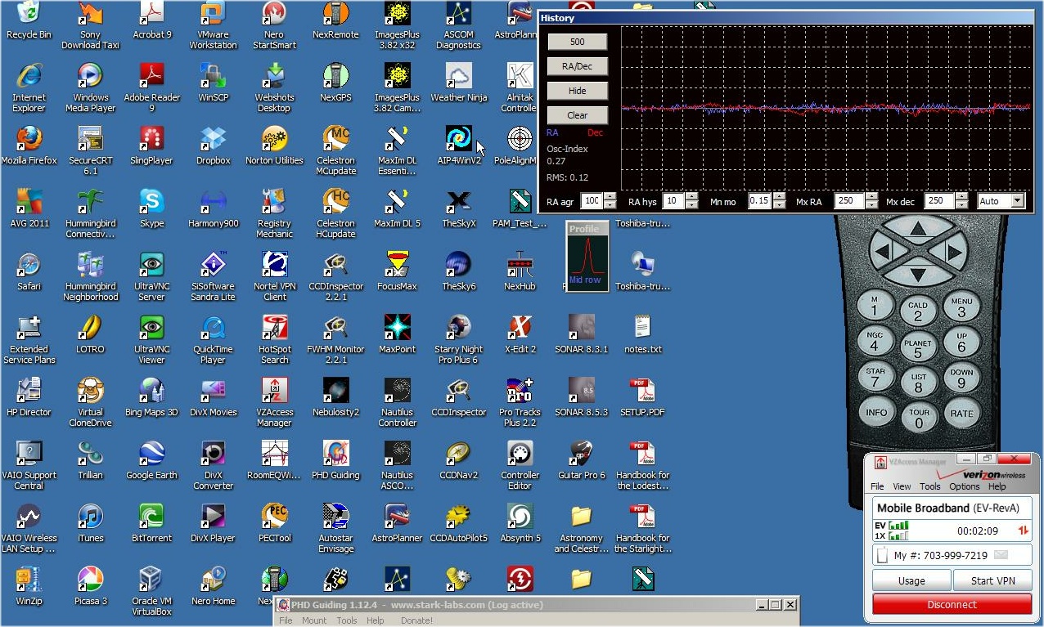Open the Google Earth desktop icon
This screenshot has width=1044, height=627.
[x=151, y=460]
